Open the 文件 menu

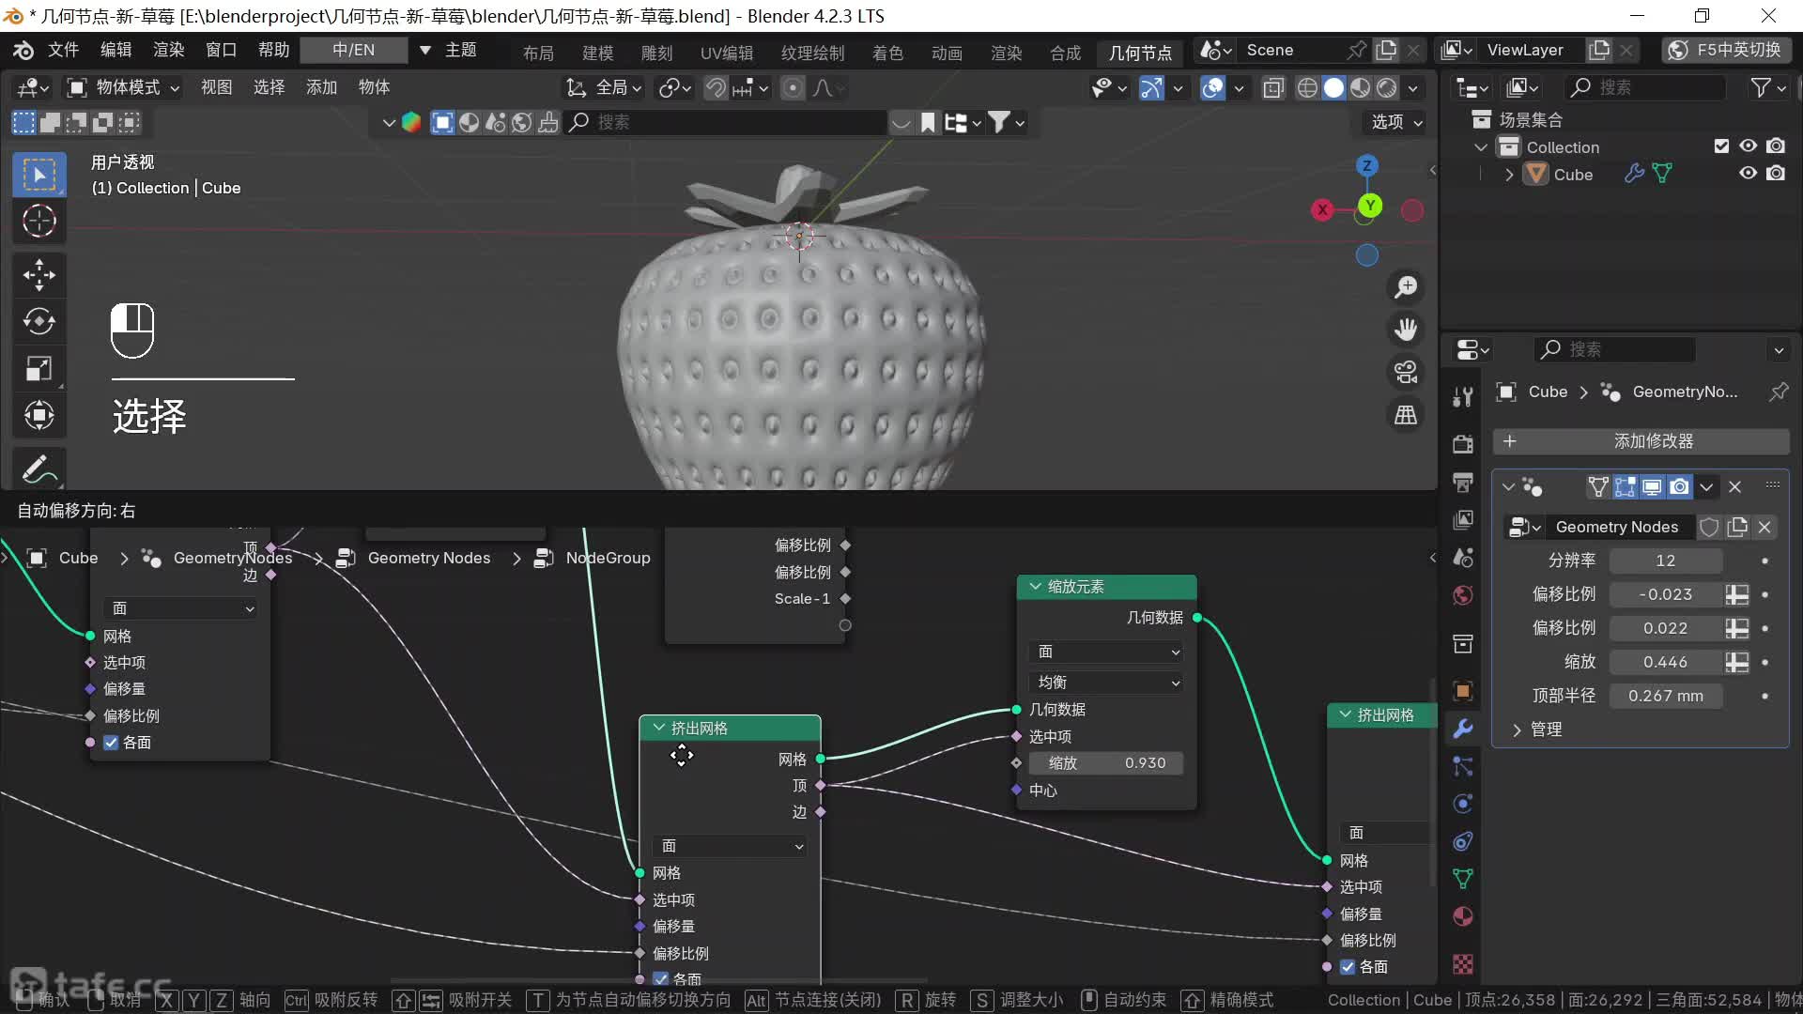pyautogui.click(x=63, y=50)
